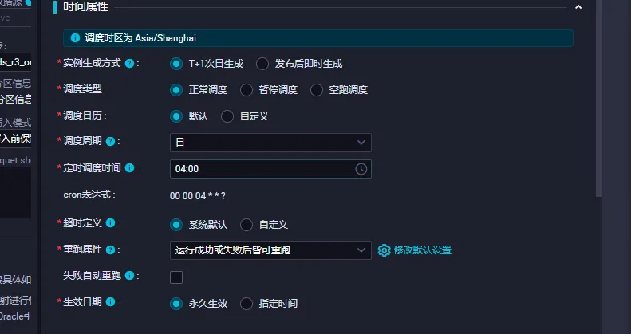
Task: Click info icon beside 失败自动重跑
Action: tap(129, 276)
